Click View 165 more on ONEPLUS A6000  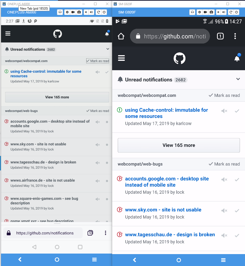point(57,97)
